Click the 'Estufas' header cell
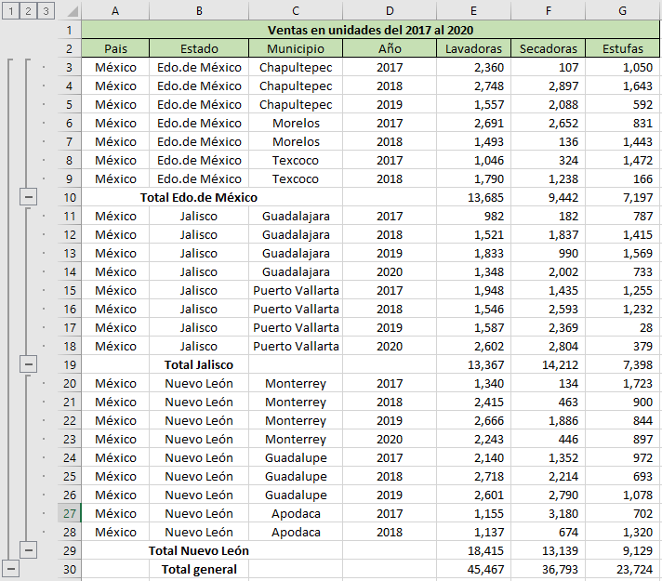Screen dimensions: 662x581 point(622,48)
